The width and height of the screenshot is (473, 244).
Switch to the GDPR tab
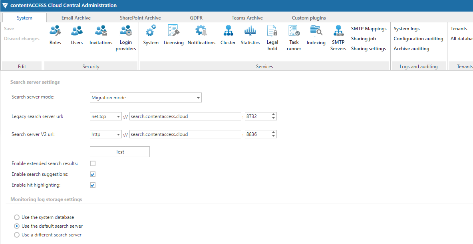coord(196,18)
